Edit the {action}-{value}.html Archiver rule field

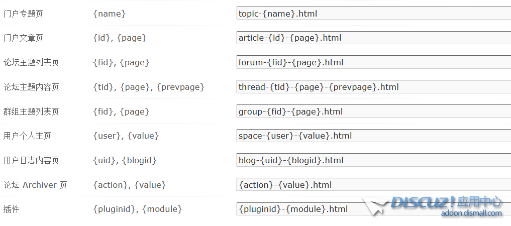(374, 185)
